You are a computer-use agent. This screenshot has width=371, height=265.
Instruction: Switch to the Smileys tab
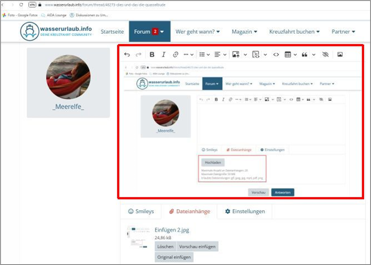tap(141, 211)
